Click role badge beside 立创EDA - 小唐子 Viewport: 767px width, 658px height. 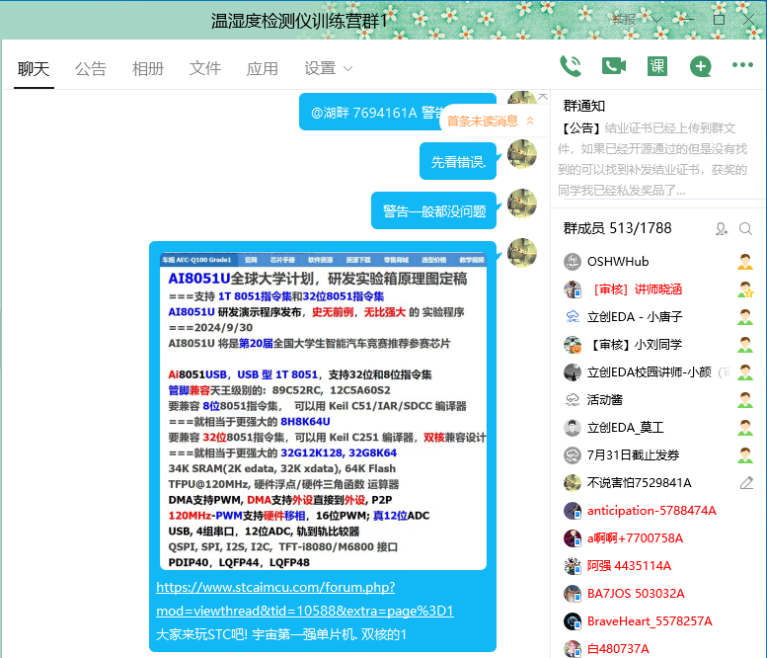[745, 317]
